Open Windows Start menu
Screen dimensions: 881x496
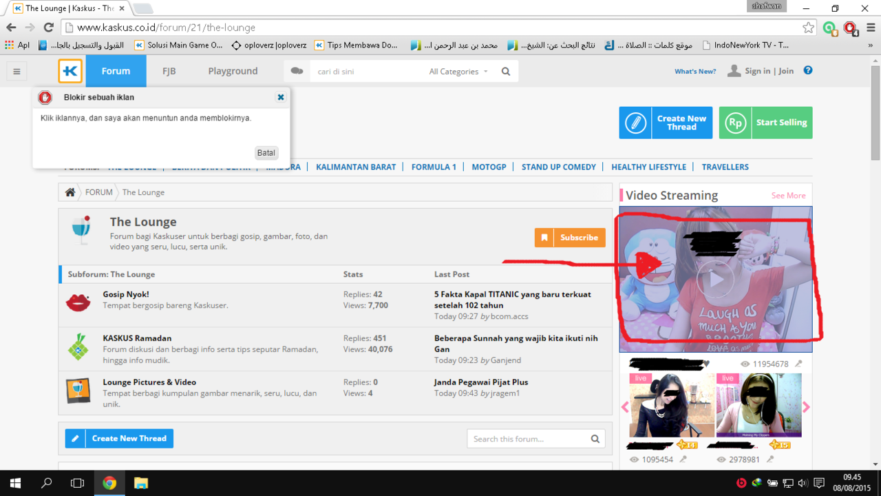[x=15, y=483]
